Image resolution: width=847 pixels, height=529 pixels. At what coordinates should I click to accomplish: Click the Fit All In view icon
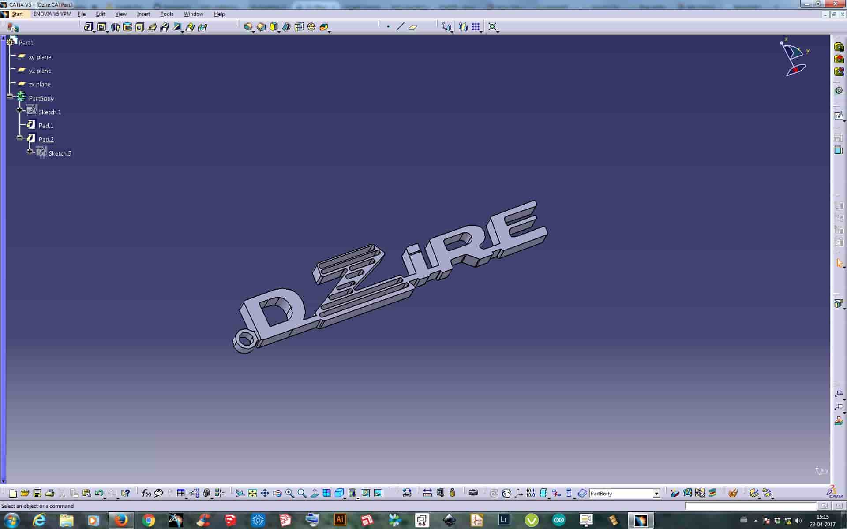click(x=252, y=493)
